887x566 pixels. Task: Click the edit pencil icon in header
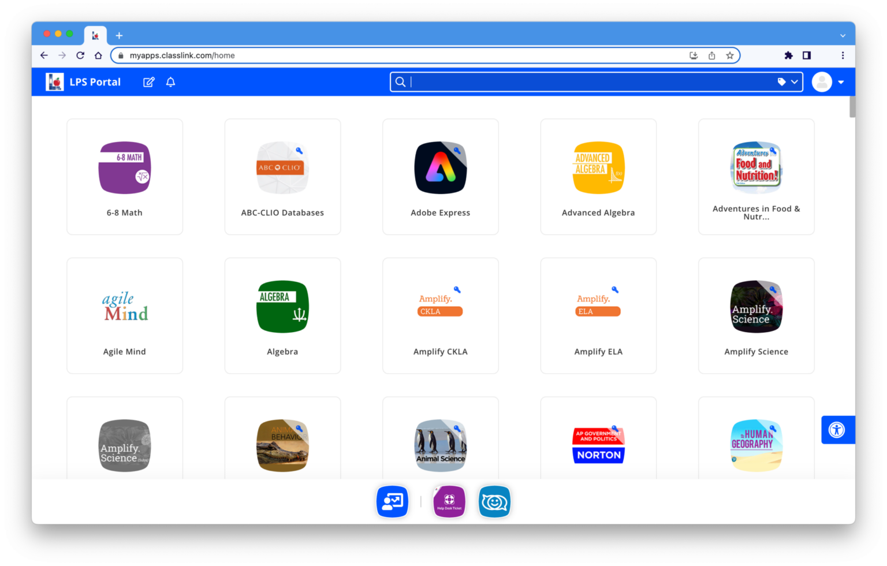148,82
